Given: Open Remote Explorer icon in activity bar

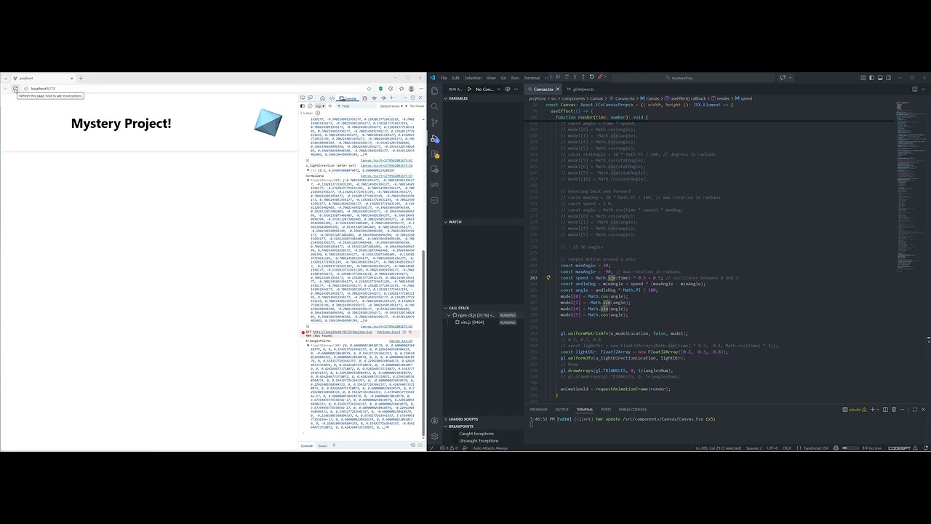Looking at the screenshot, I should [x=434, y=169].
